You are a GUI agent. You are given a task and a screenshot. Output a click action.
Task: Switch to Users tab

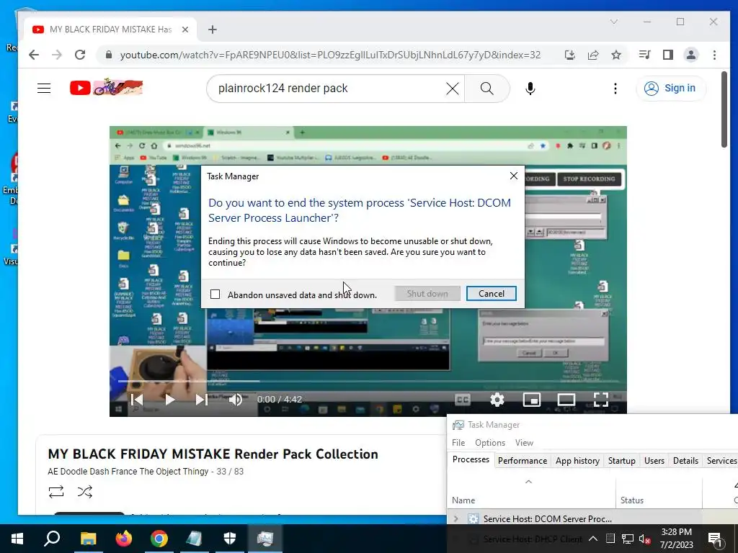pos(654,461)
